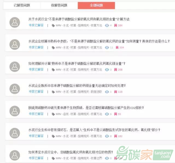Screen dimensions: 175x163
Task: Click 专家已解答 under the 如何理解并计算 question
Action: [x=36, y=70]
